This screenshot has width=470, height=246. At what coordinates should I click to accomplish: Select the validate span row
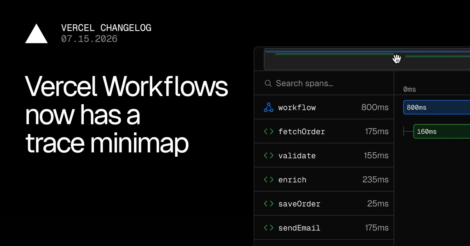point(324,156)
